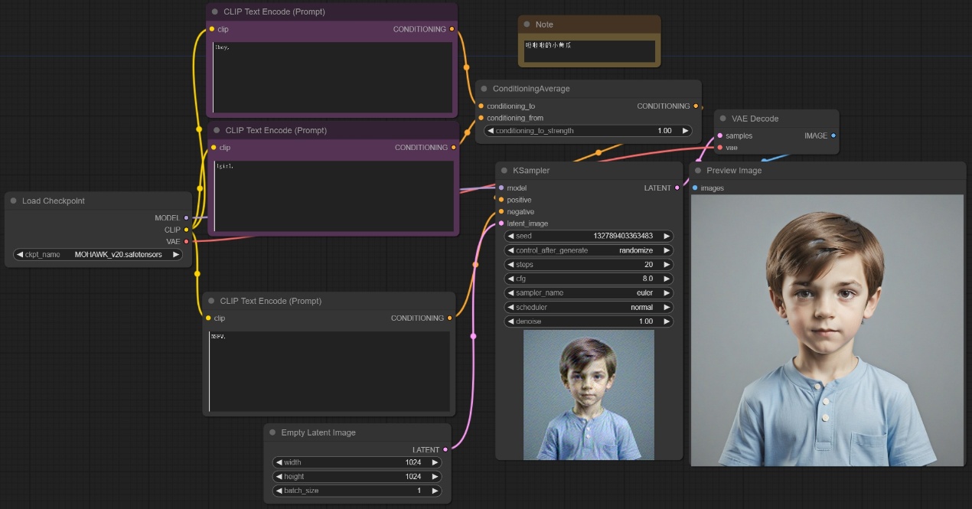
Task: Click the conditioning_to_strength slider
Action: [588, 131]
